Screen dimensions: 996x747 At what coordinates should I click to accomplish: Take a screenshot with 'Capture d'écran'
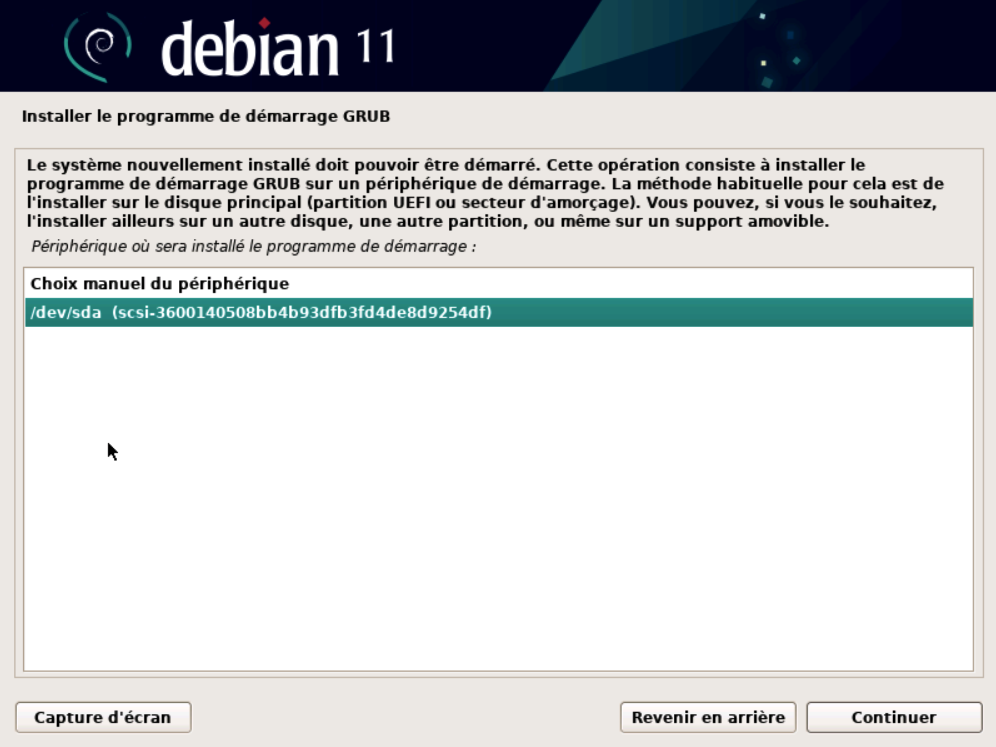tap(103, 717)
